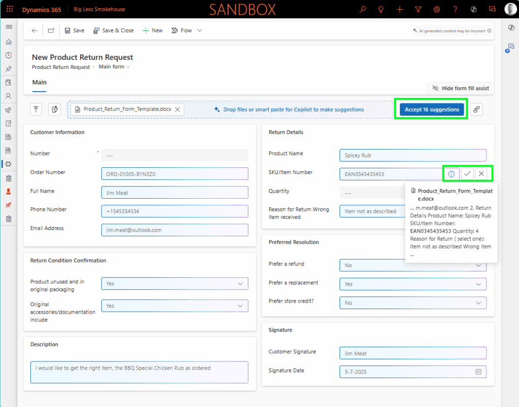Remove the Product_Return_Form_Template.docx attachment
Screen dimensions: 519x407
[x=177, y=109]
